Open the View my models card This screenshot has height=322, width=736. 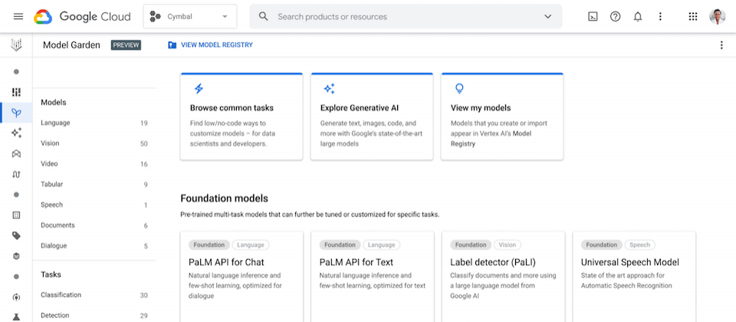coord(502,117)
